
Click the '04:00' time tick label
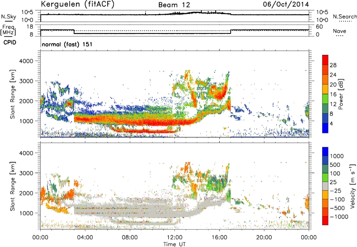85,238
